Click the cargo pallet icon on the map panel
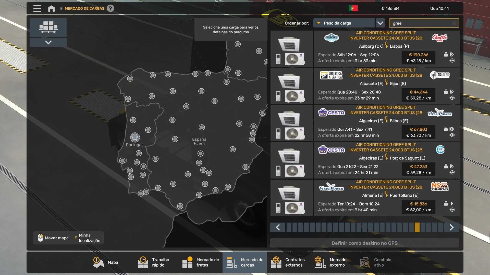Image resolution: width=490 pixels, height=275 pixels. [48, 27]
